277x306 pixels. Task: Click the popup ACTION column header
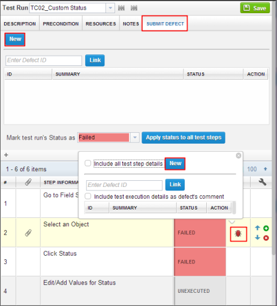219,208
